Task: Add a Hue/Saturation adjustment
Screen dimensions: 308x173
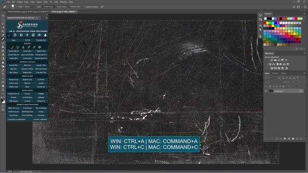Action: point(270,64)
